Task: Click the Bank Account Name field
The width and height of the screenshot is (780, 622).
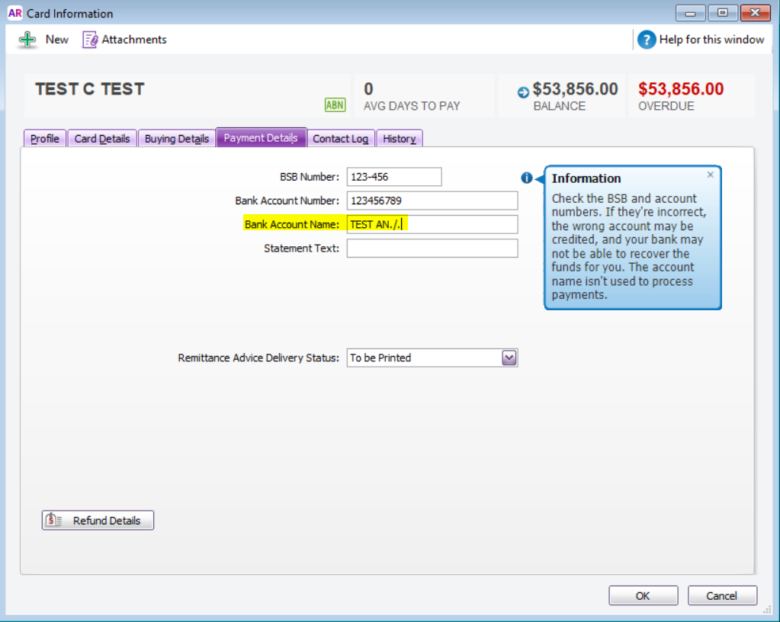Action: pos(432,225)
